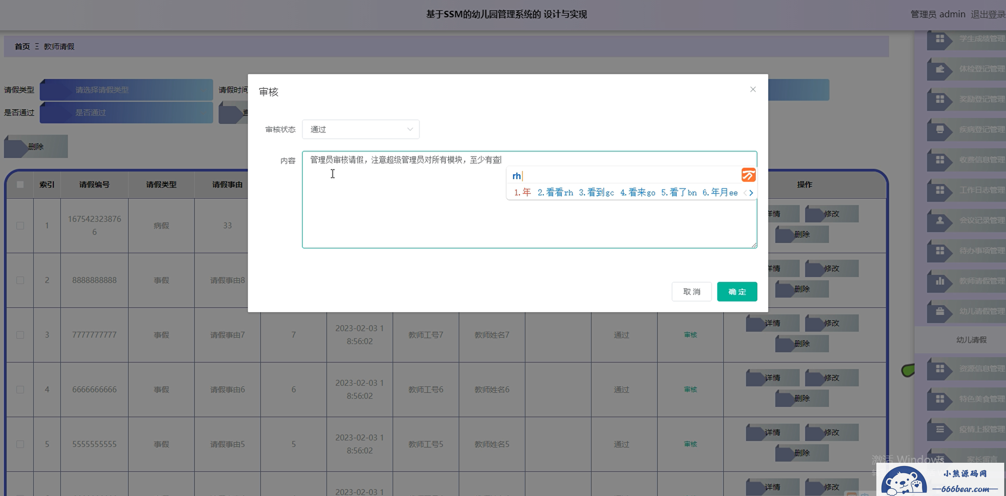Select IME candidate 5.看了
Viewport: 1006px width, 496px height.
pos(679,193)
